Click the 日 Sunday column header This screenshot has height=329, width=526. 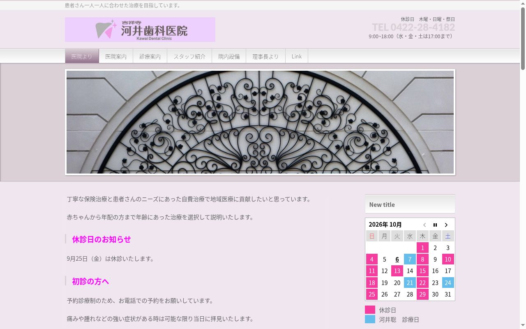click(372, 236)
